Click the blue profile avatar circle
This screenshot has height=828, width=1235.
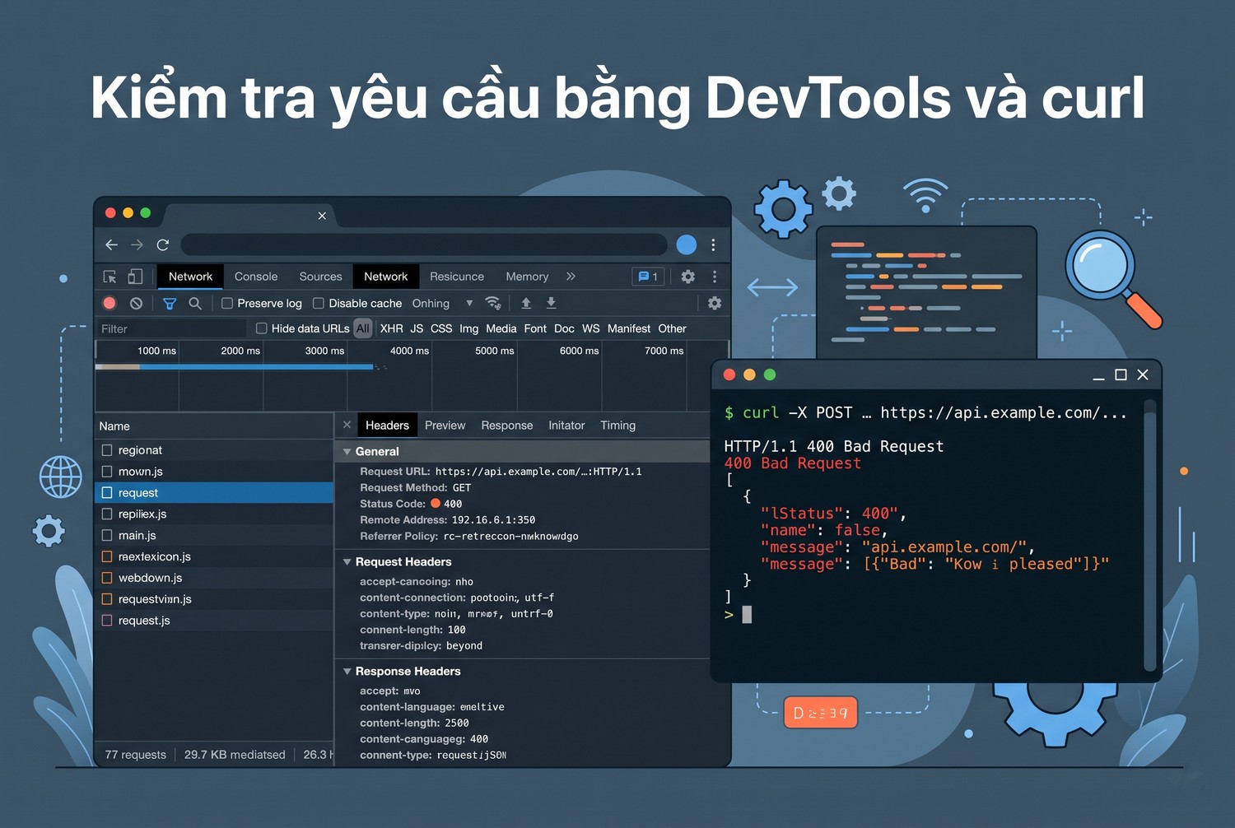pyautogui.click(x=686, y=244)
